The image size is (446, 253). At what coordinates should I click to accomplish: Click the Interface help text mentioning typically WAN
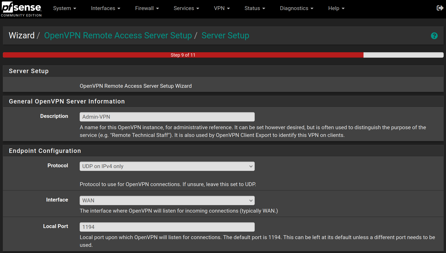[179, 211]
